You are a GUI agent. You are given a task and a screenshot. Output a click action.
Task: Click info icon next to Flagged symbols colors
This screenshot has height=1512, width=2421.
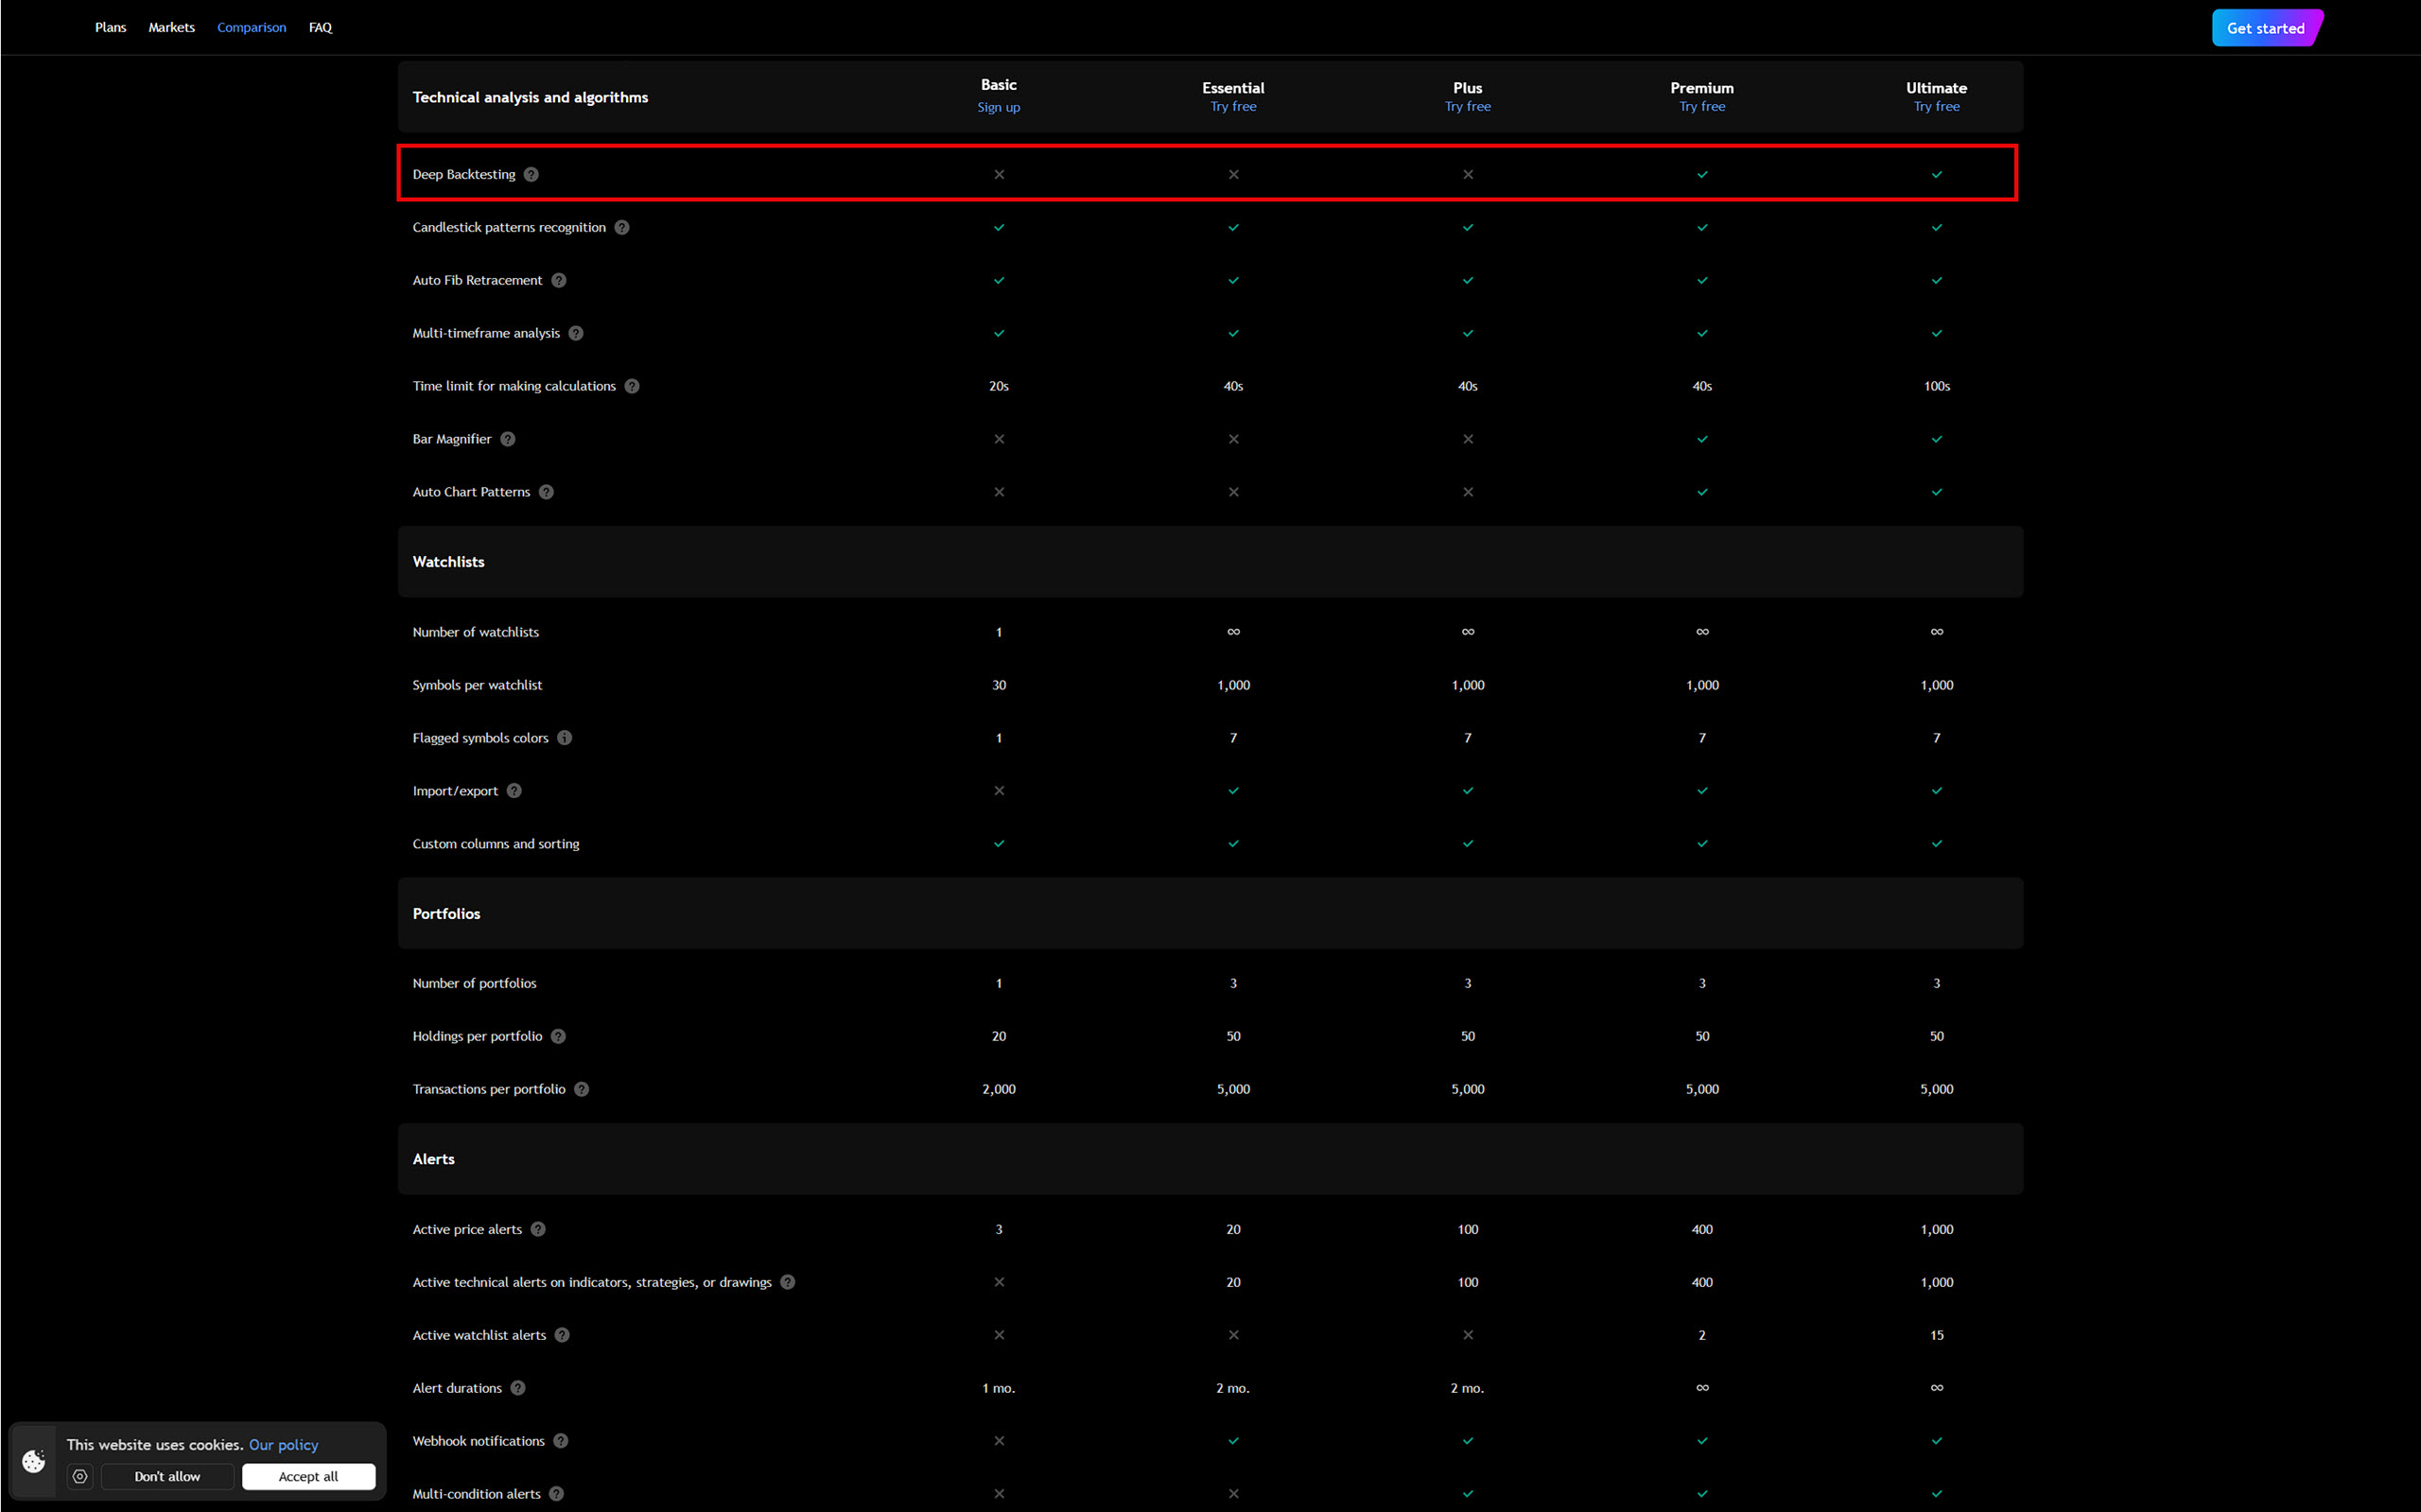tap(565, 738)
